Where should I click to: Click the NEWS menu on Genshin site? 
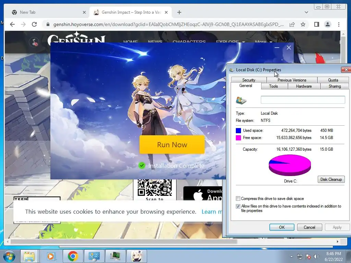coord(155,41)
